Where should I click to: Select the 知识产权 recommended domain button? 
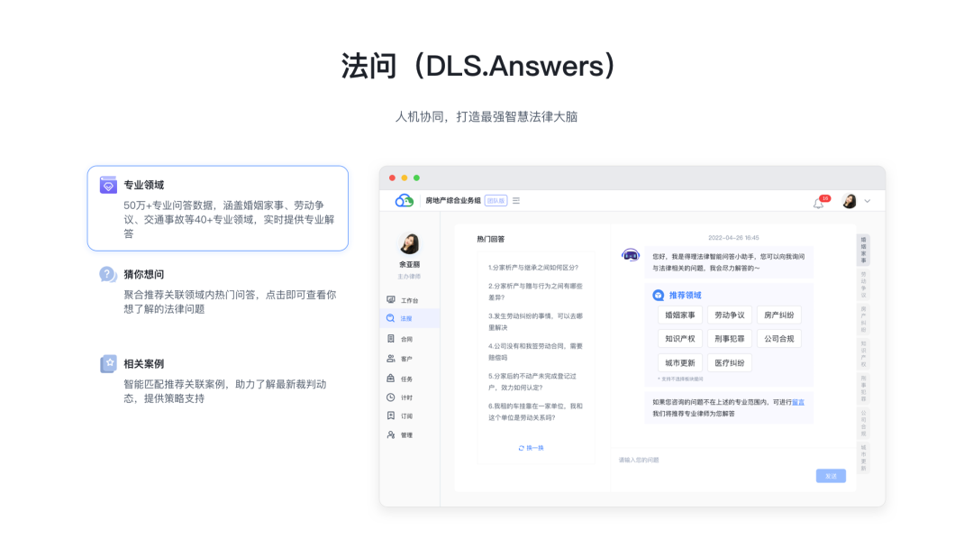[680, 339]
